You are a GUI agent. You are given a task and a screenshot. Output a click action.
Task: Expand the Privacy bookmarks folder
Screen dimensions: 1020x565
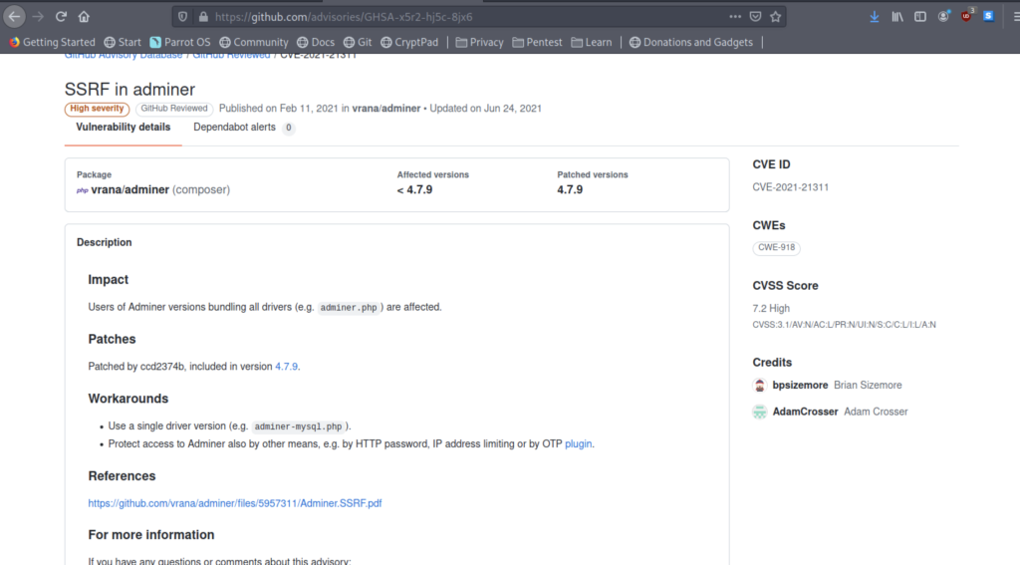pyautogui.click(x=479, y=42)
